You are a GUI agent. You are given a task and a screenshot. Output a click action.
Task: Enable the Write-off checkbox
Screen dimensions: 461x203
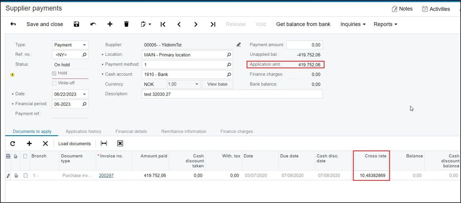54,83
